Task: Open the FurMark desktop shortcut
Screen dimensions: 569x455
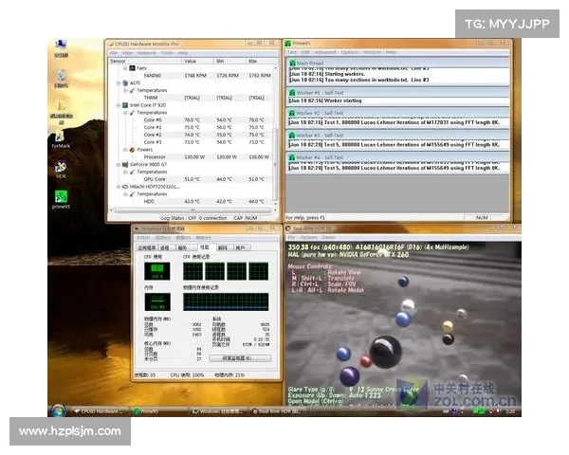Action: click(61, 135)
